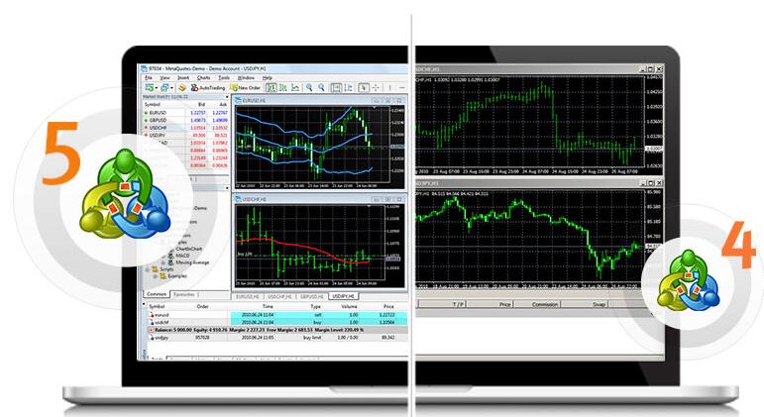Select the crosshair cursor tool
This screenshot has height=417, width=764.
point(375,87)
